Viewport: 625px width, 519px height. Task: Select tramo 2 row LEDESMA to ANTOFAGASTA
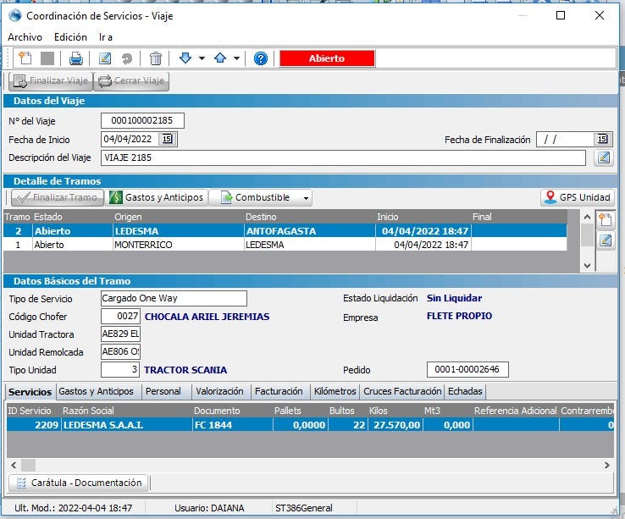click(x=285, y=231)
